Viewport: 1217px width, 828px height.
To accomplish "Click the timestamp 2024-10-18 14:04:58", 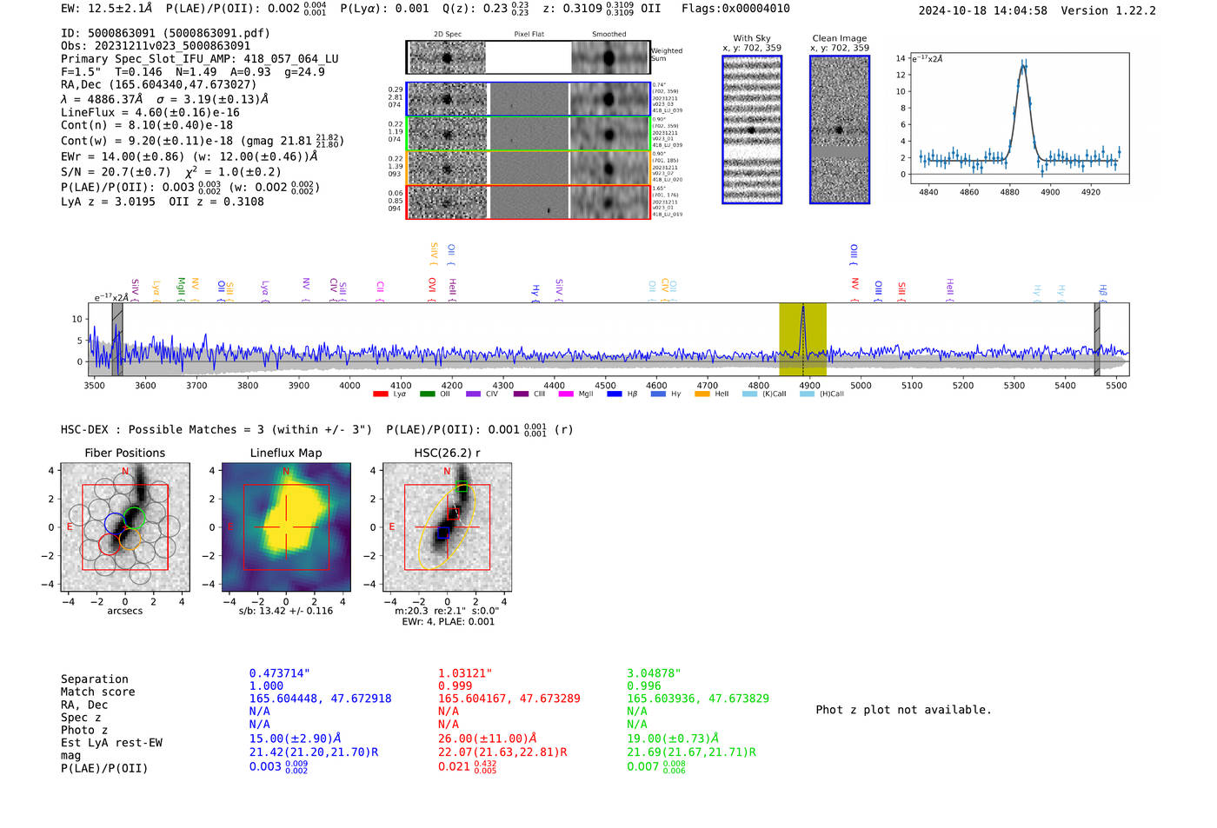I will click(982, 10).
